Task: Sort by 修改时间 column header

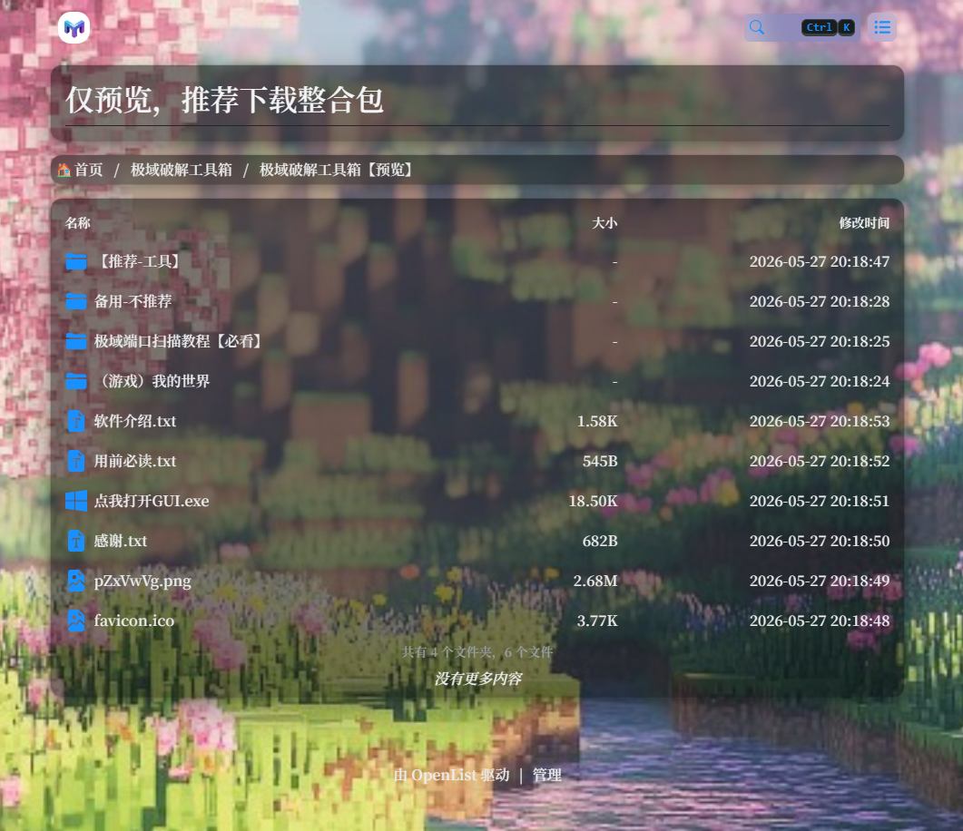Action: pos(864,223)
